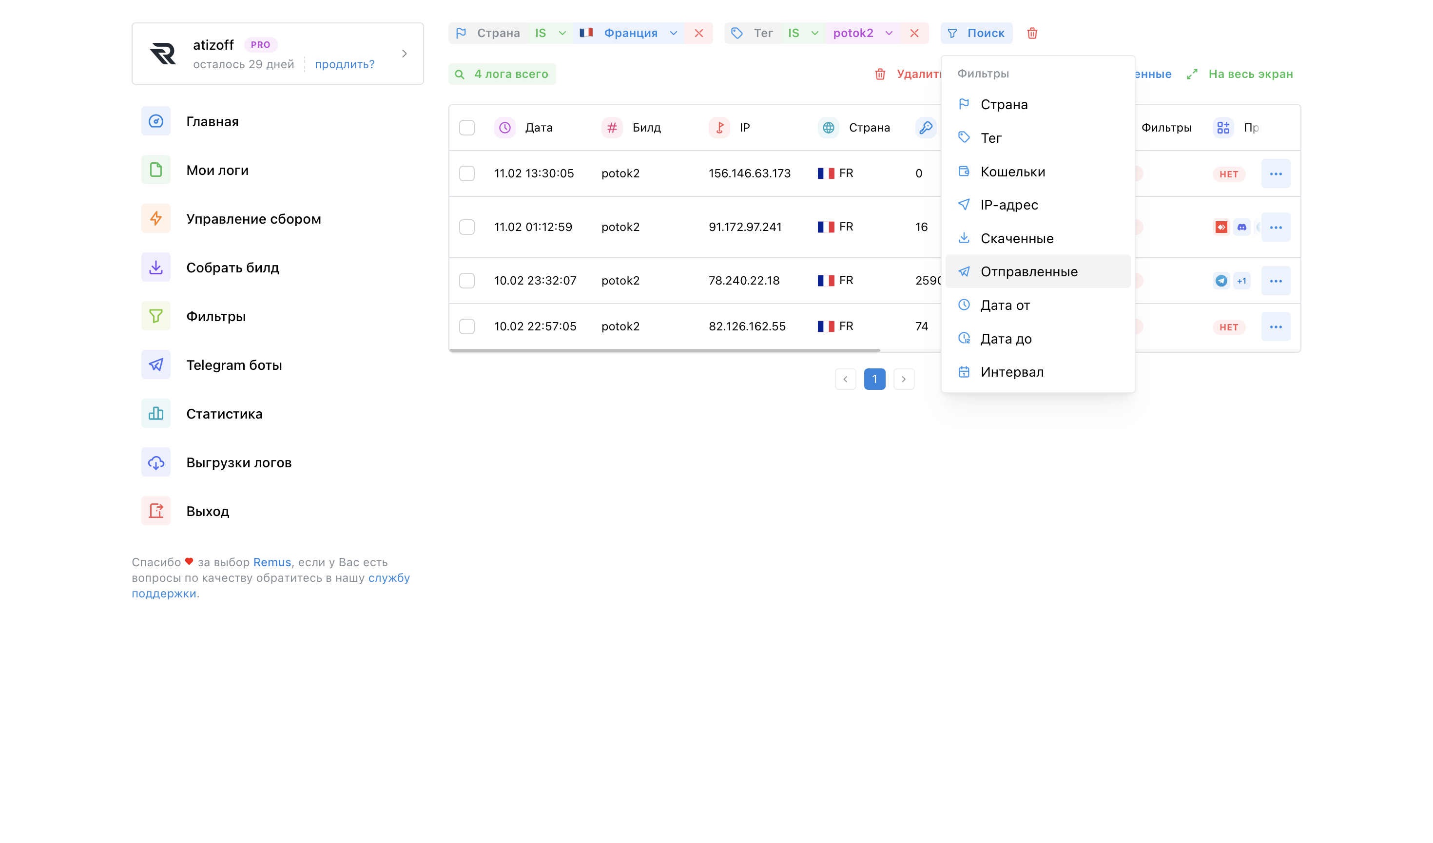The height and width of the screenshot is (843, 1433).
Task: Select the checkbox for 82.126.162.55 log
Action: (467, 326)
